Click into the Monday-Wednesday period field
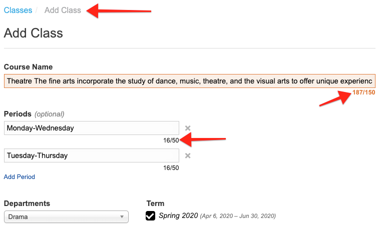This screenshot has width=379, height=228. 91,128
